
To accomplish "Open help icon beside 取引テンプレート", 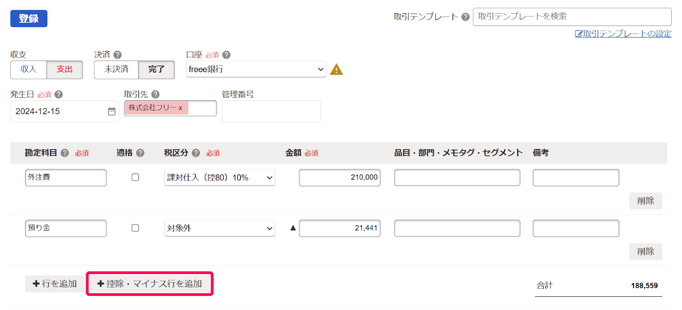I will point(465,17).
